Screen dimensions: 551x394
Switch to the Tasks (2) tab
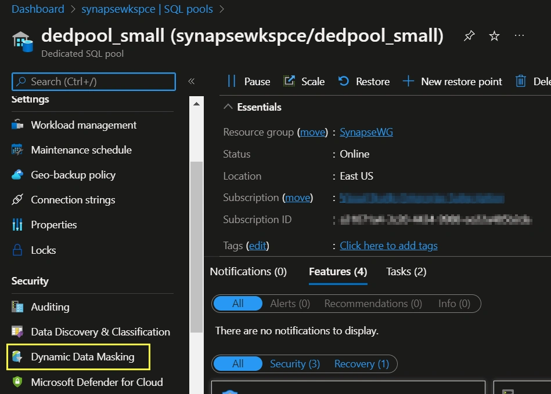pyautogui.click(x=406, y=272)
